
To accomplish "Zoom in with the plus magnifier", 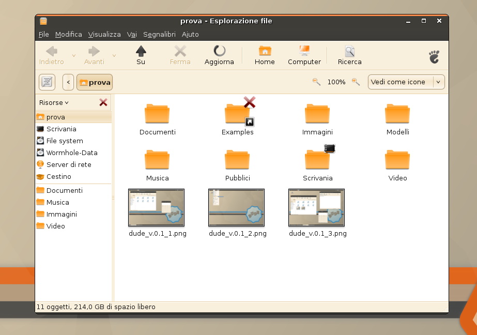I will pyautogui.click(x=356, y=82).
